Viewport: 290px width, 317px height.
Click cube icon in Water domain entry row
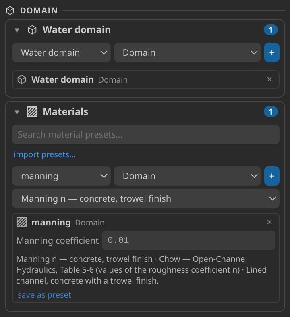click(22, 79)
